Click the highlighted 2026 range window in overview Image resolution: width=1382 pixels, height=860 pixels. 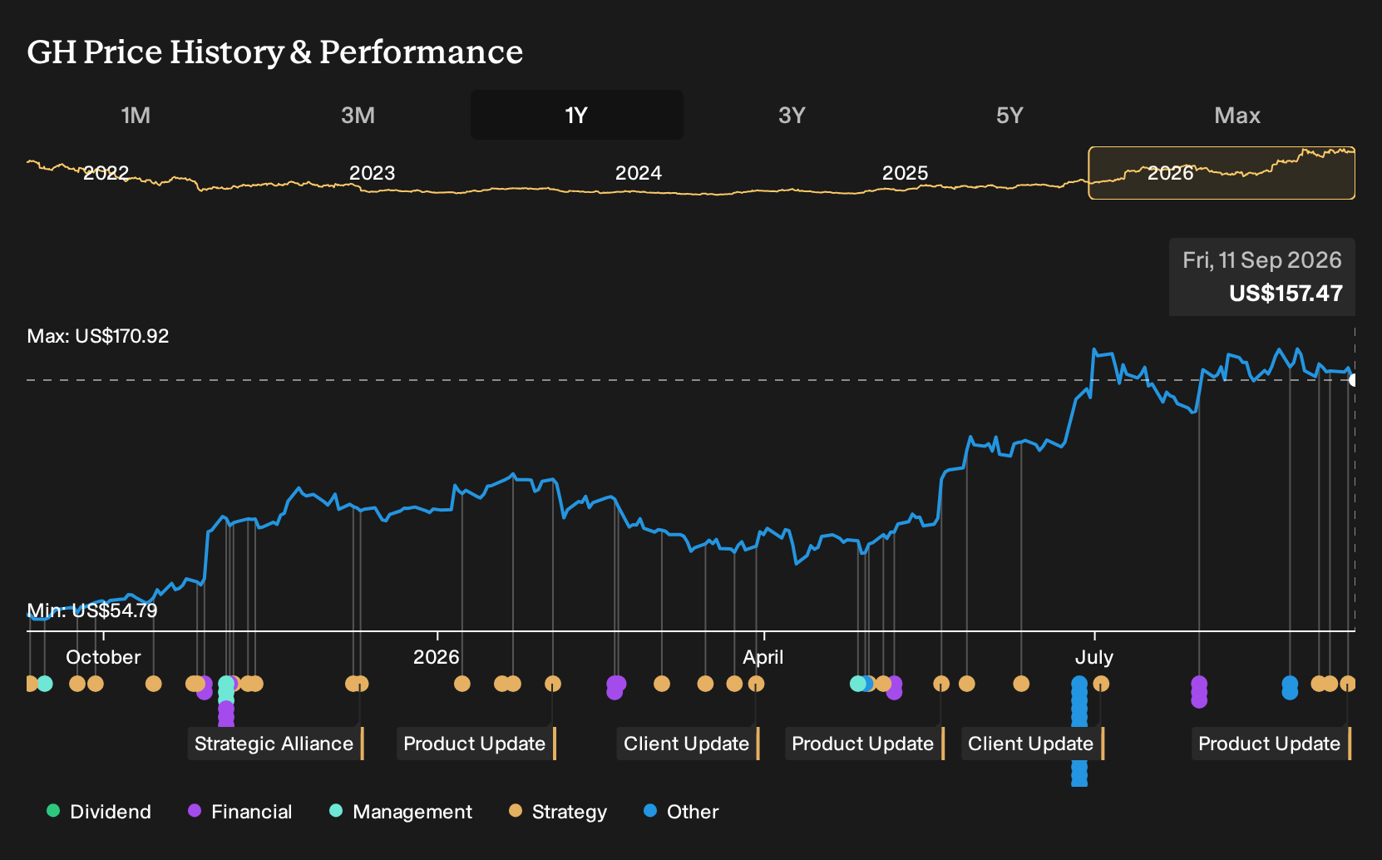[x=1222, y=173]
